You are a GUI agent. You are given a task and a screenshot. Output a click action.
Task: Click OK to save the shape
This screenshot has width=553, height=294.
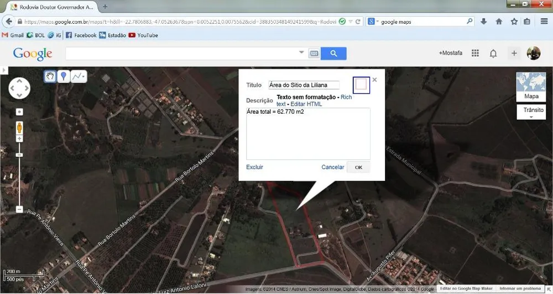tap(358, 167)
